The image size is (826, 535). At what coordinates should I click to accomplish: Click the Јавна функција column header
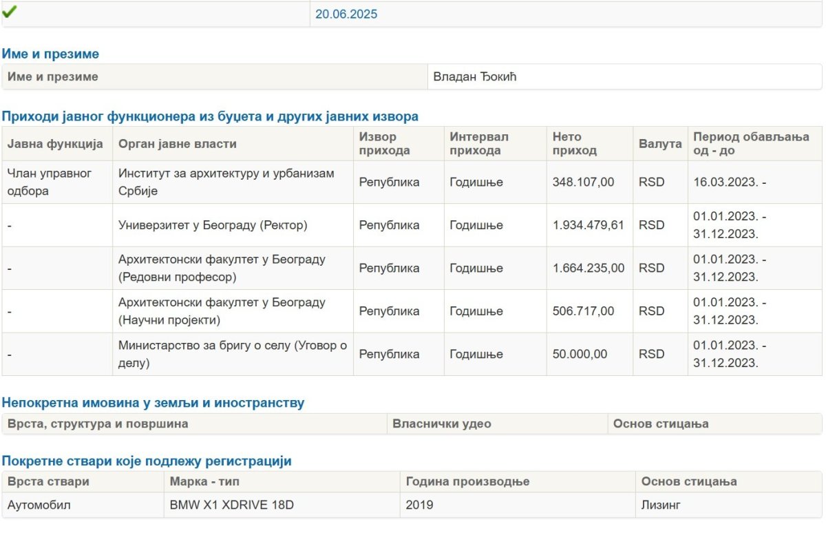tap(55, 144)
